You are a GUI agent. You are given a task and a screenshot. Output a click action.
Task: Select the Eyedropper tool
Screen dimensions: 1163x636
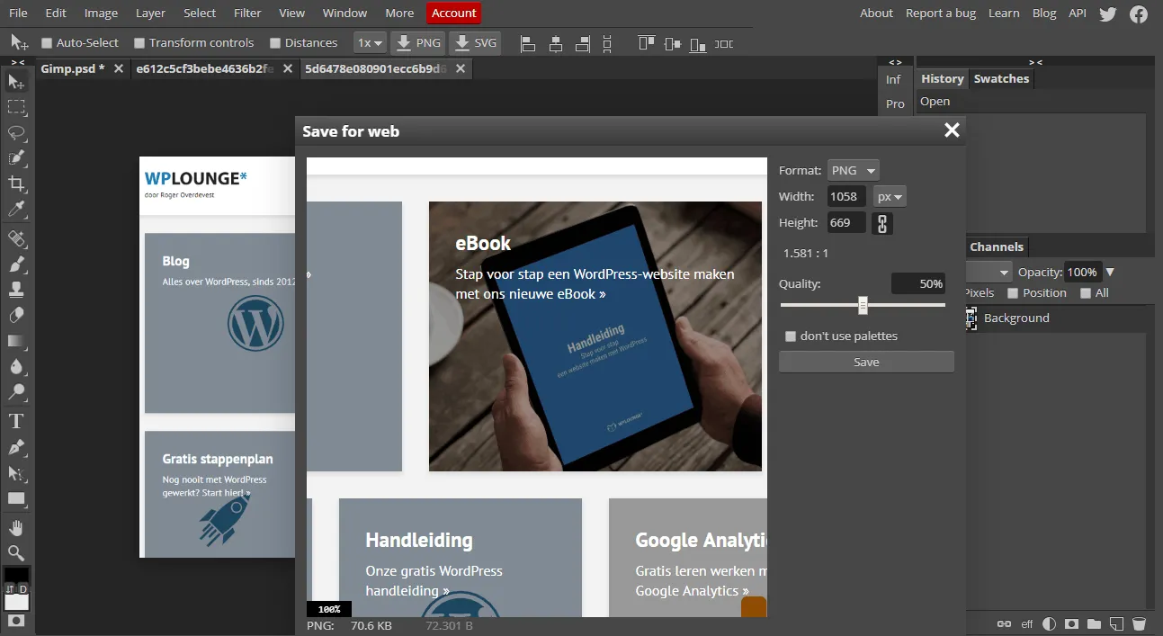click(x=16, y=210)
